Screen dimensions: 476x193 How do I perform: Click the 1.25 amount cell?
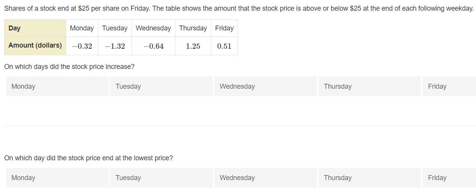pyautogui.click(x=193, y=46)
